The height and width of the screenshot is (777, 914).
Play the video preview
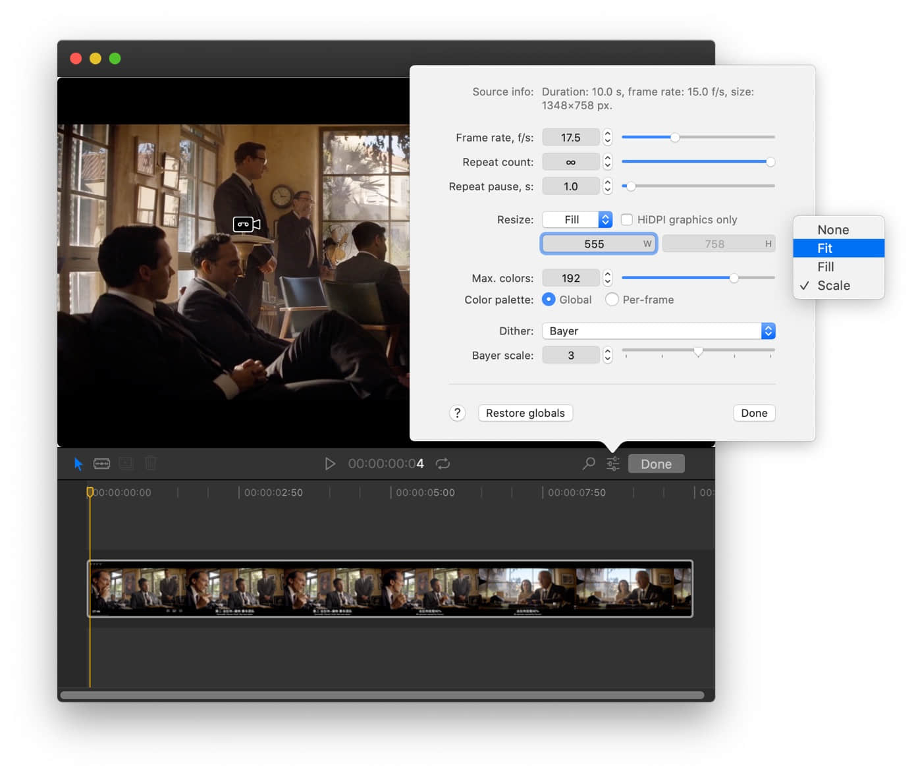(x=330, y=464)
